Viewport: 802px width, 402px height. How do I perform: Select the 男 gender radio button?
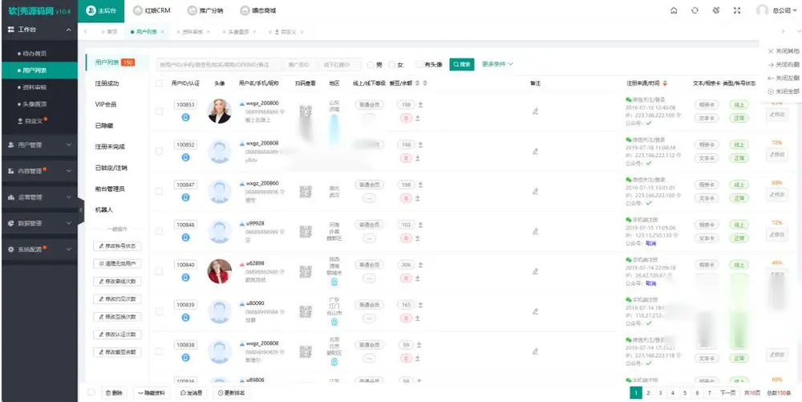(371, 64)
